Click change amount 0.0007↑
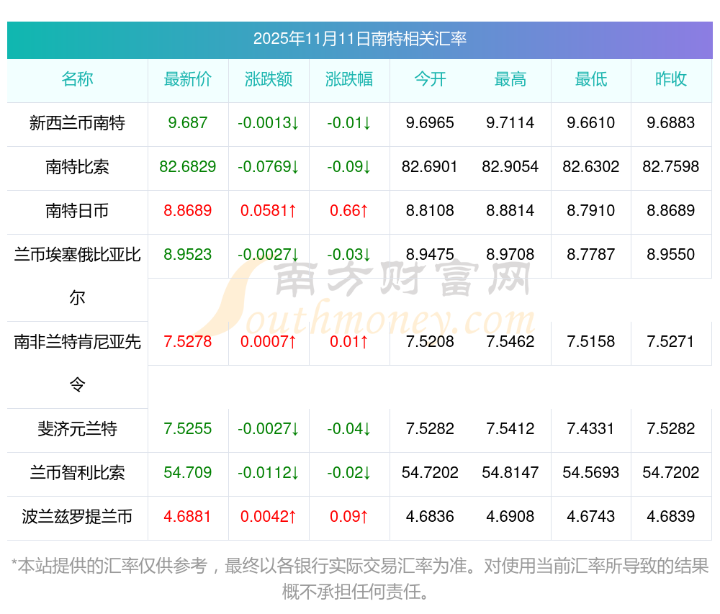This screenshot has height=614, width=720. click(268, 341)
